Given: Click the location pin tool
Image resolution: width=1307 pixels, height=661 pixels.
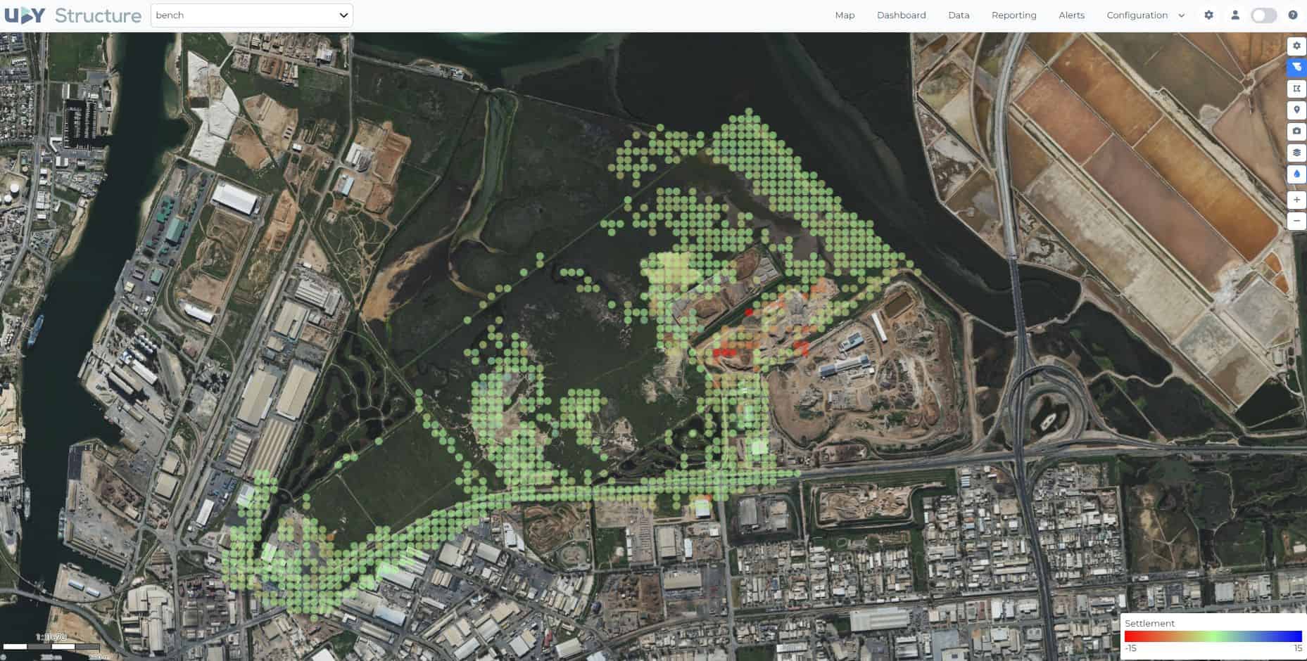Looking at the screenshot, I should click(1296, 110).
